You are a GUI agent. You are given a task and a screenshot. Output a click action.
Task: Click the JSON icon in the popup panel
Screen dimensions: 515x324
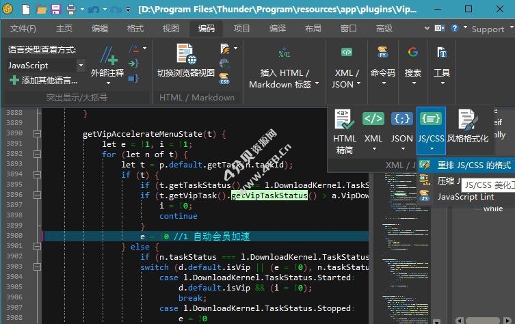[x=401, y=118]
